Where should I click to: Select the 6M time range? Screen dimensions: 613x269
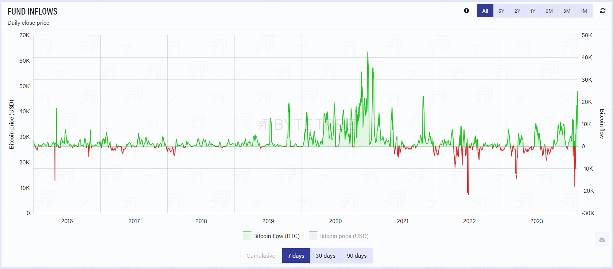pos(549,11)
